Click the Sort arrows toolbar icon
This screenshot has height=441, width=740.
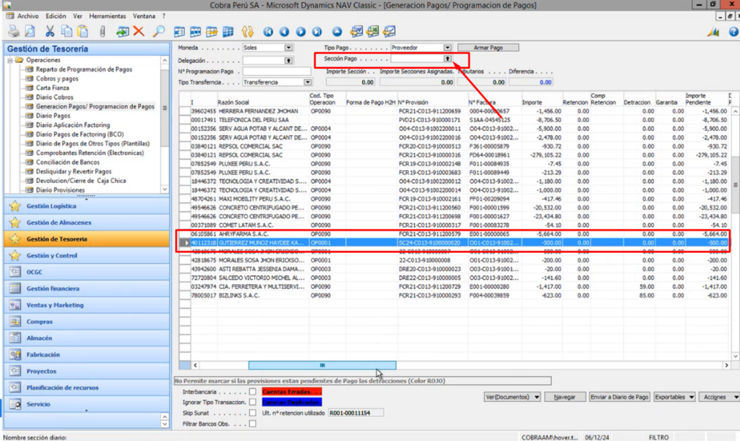248,32
